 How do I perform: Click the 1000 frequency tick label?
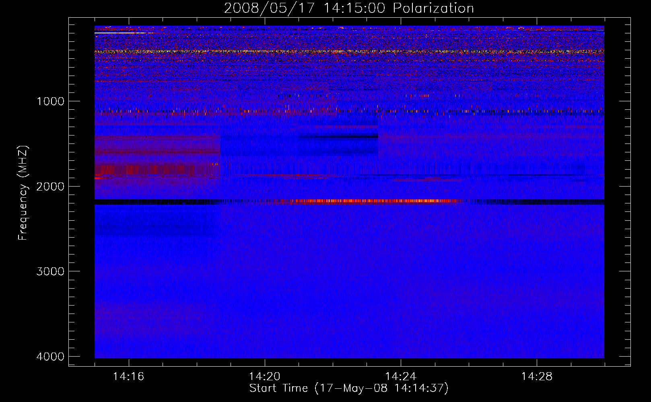tap(50, 101)
